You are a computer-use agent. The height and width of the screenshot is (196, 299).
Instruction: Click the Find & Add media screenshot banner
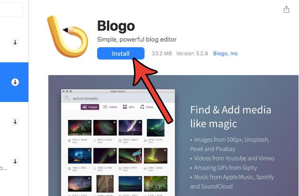pos(173,136)
